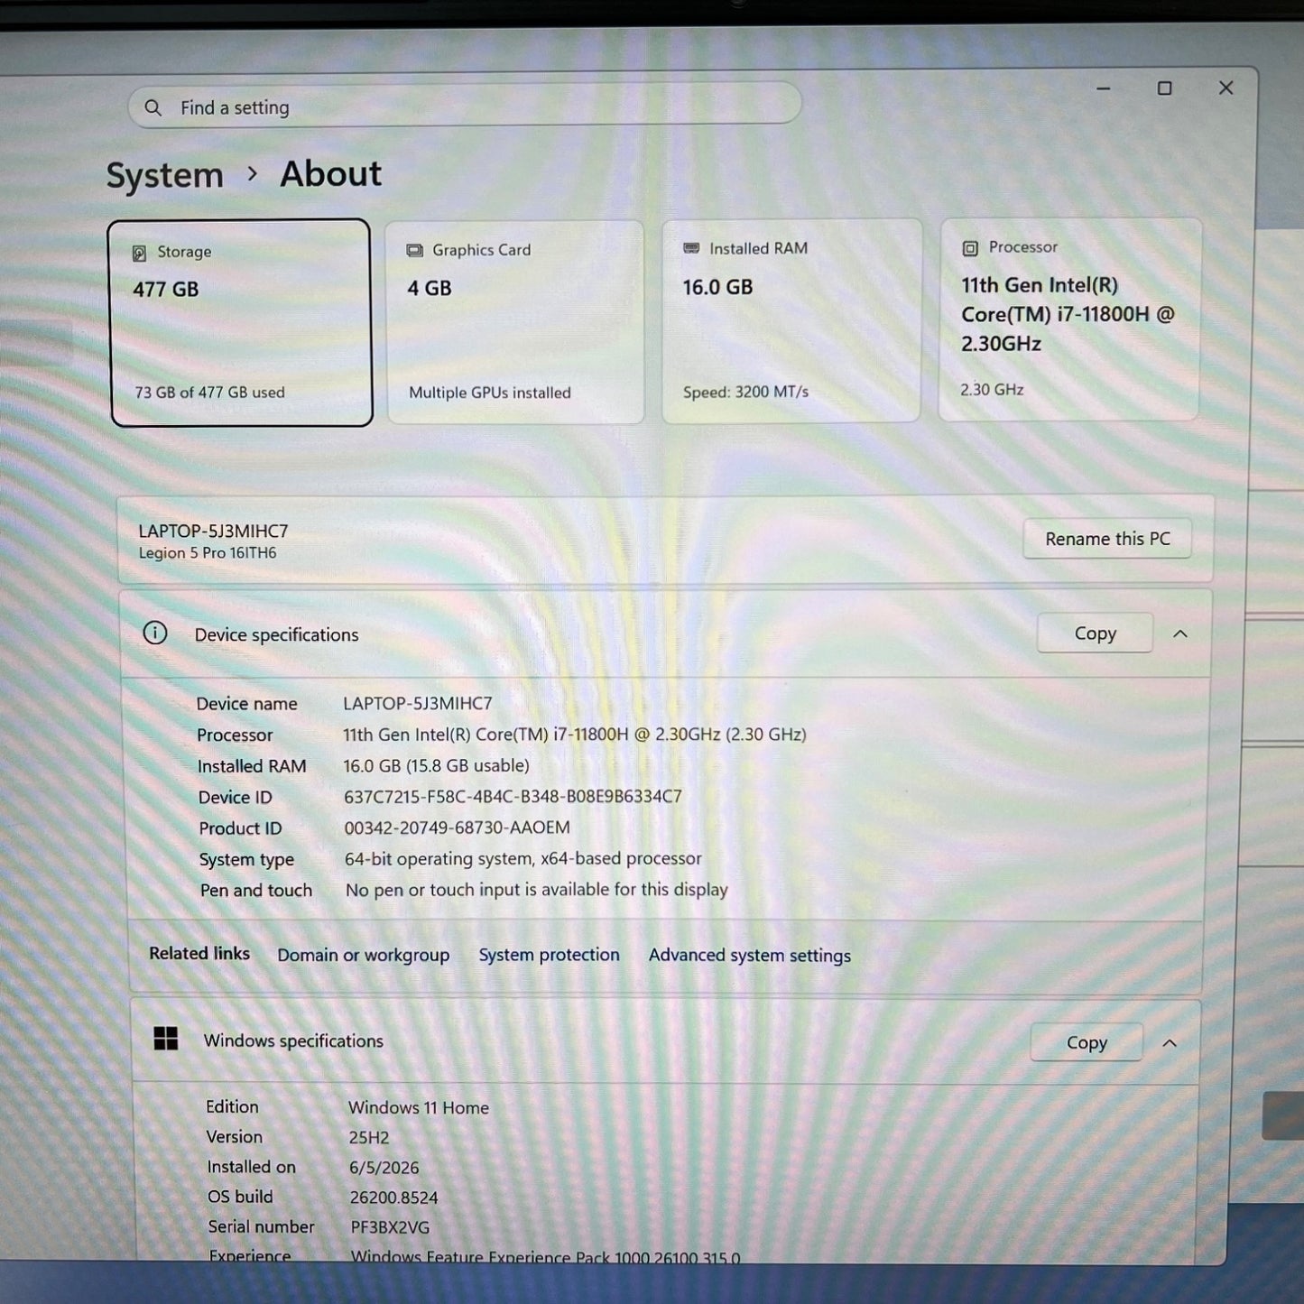Click the serial number PF3BX2VG

tap(390, 1227)
